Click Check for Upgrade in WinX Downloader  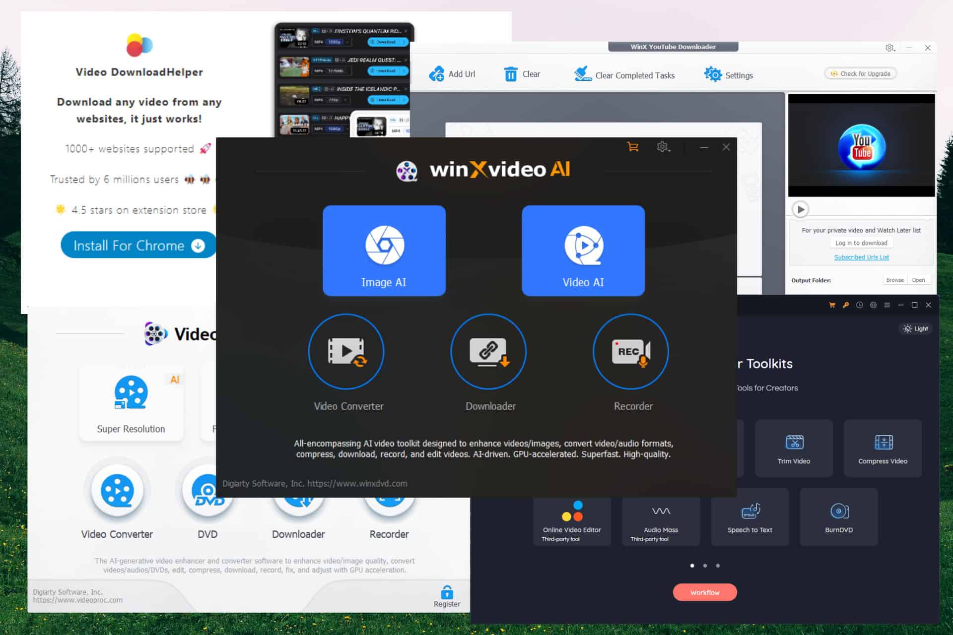860,73
